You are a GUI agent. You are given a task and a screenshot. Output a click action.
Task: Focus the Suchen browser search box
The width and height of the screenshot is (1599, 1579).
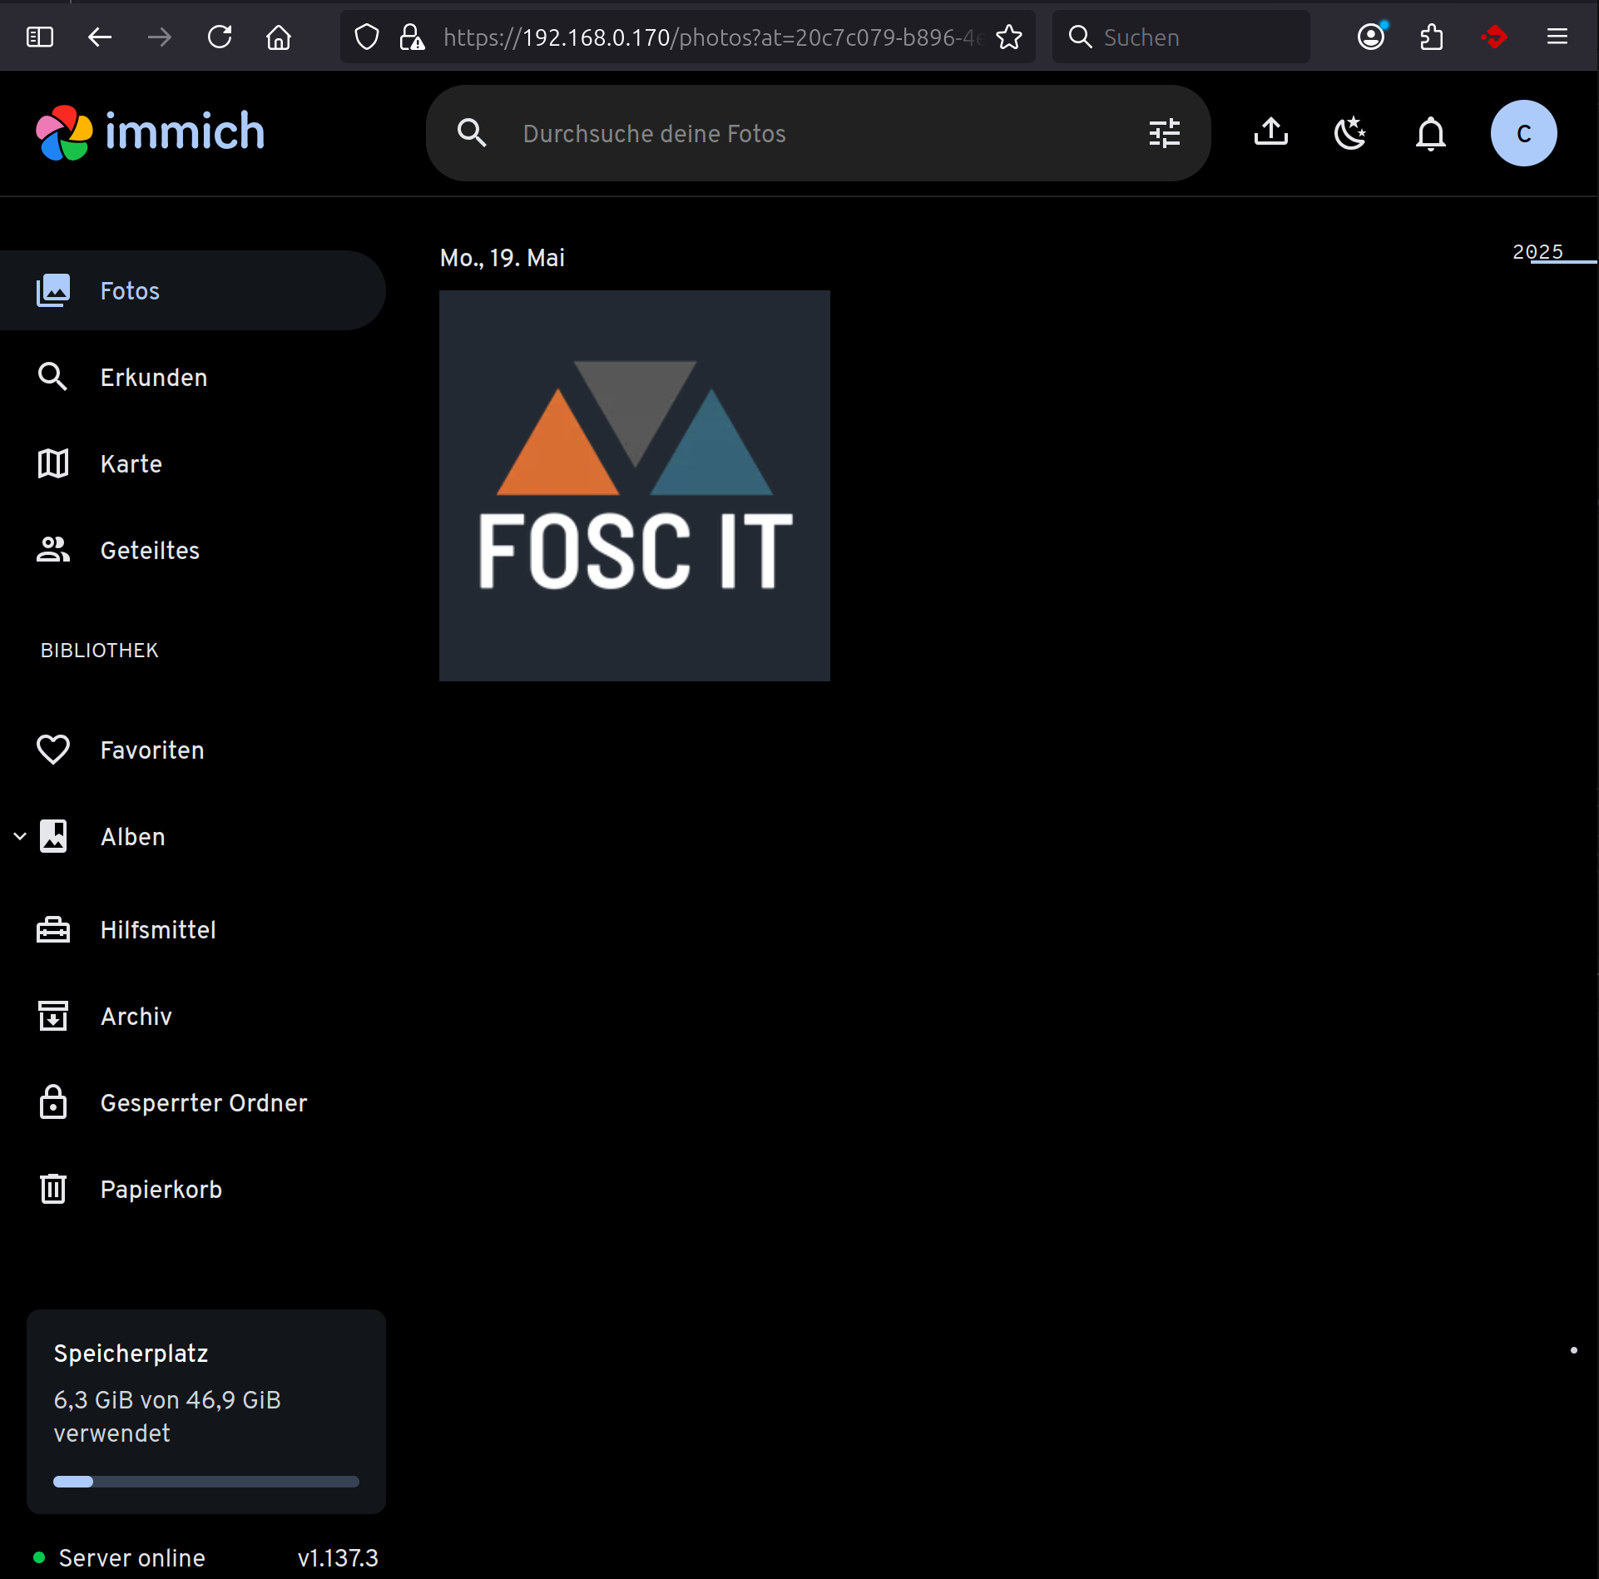point(1181,37)
